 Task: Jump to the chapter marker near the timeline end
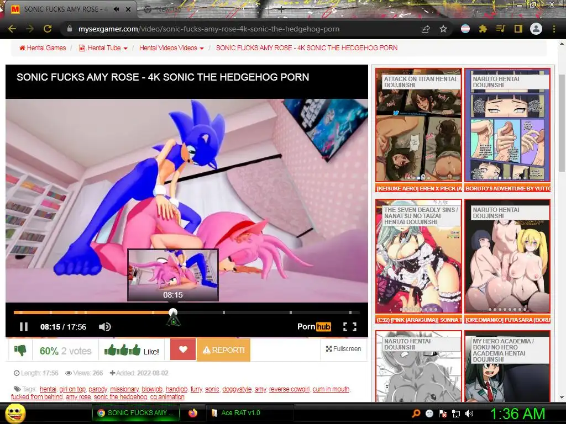click(x=350, y=312)
